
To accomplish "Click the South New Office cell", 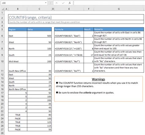I will point(18,68).
